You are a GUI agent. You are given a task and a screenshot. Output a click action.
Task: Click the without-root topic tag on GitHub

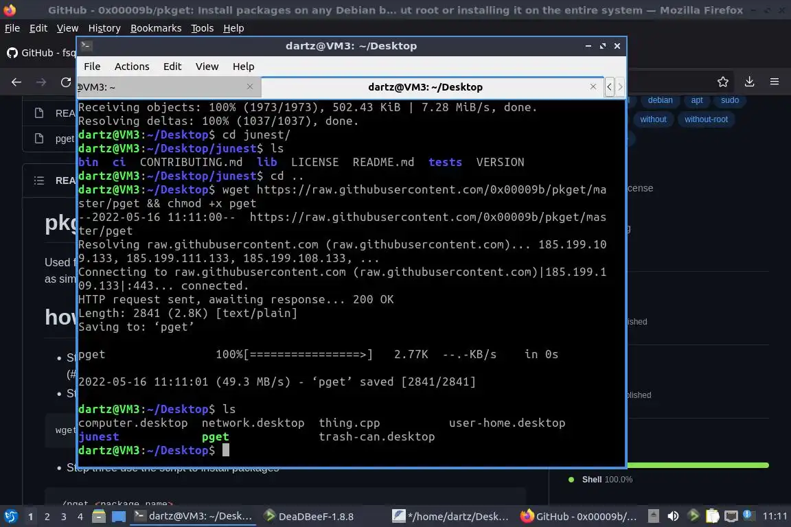[706, 119]
